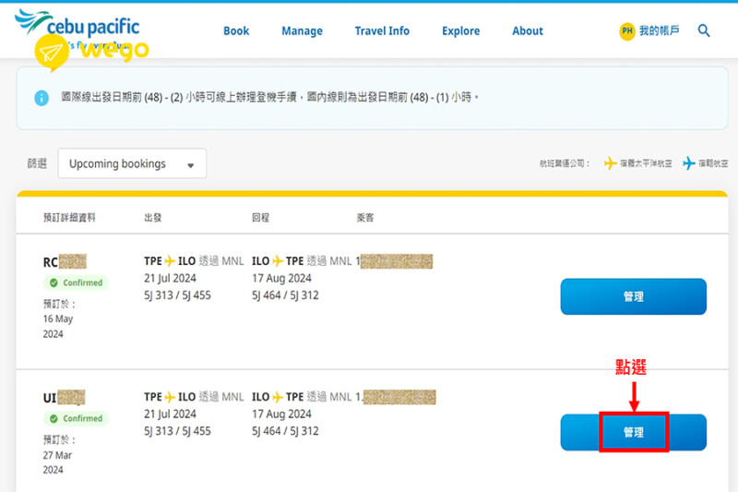Viewport: 738px width, 492px height.
Task: Click the Wego paper plane logo
Action: tap(52, 54)
